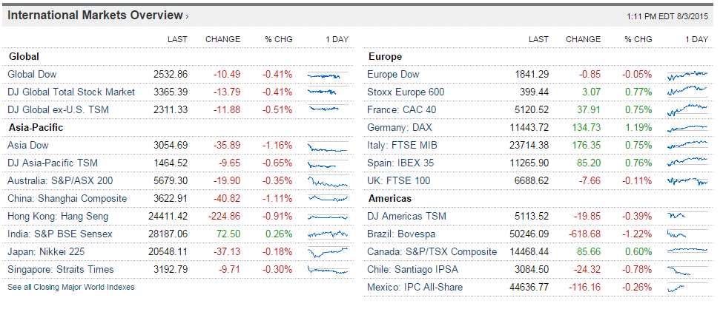Screen dimensions: 723x309
Task: Open the Global Dow index link
Action: pos(32,74)
